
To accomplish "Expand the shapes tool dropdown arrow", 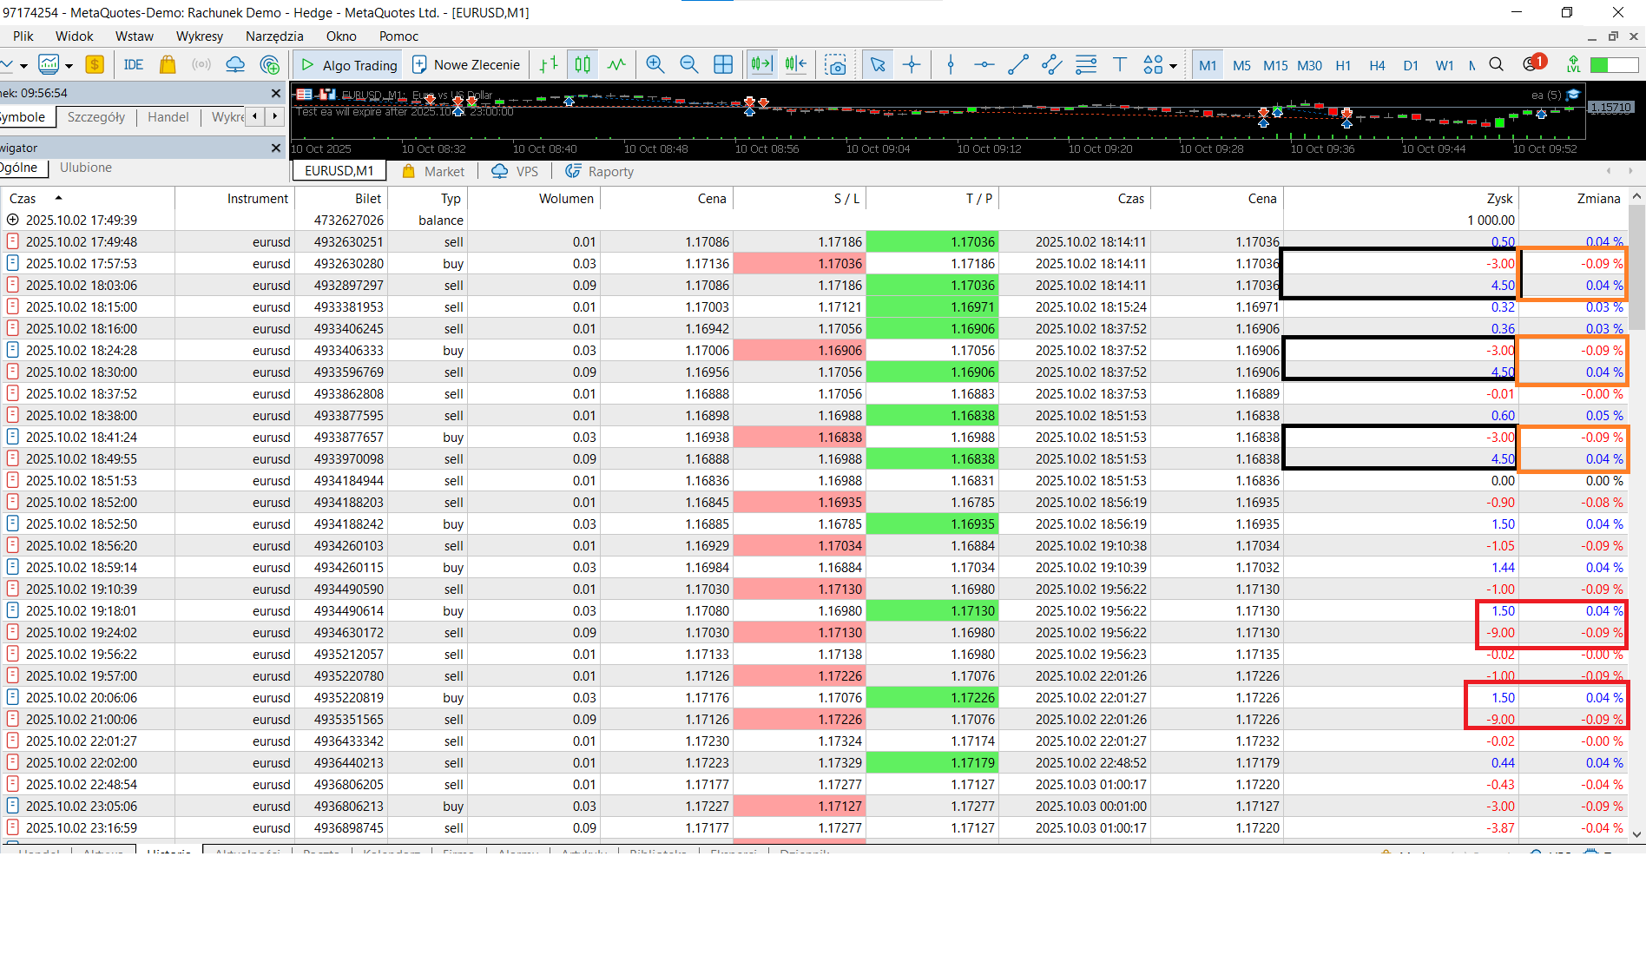I will tap(1173, 66).
